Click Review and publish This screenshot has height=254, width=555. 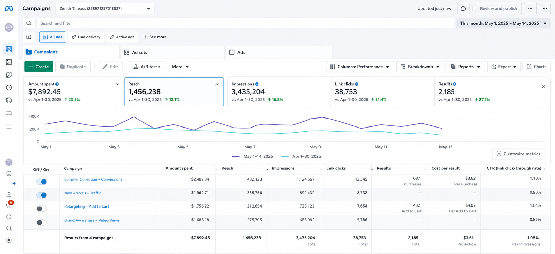[x=498, y=9]
